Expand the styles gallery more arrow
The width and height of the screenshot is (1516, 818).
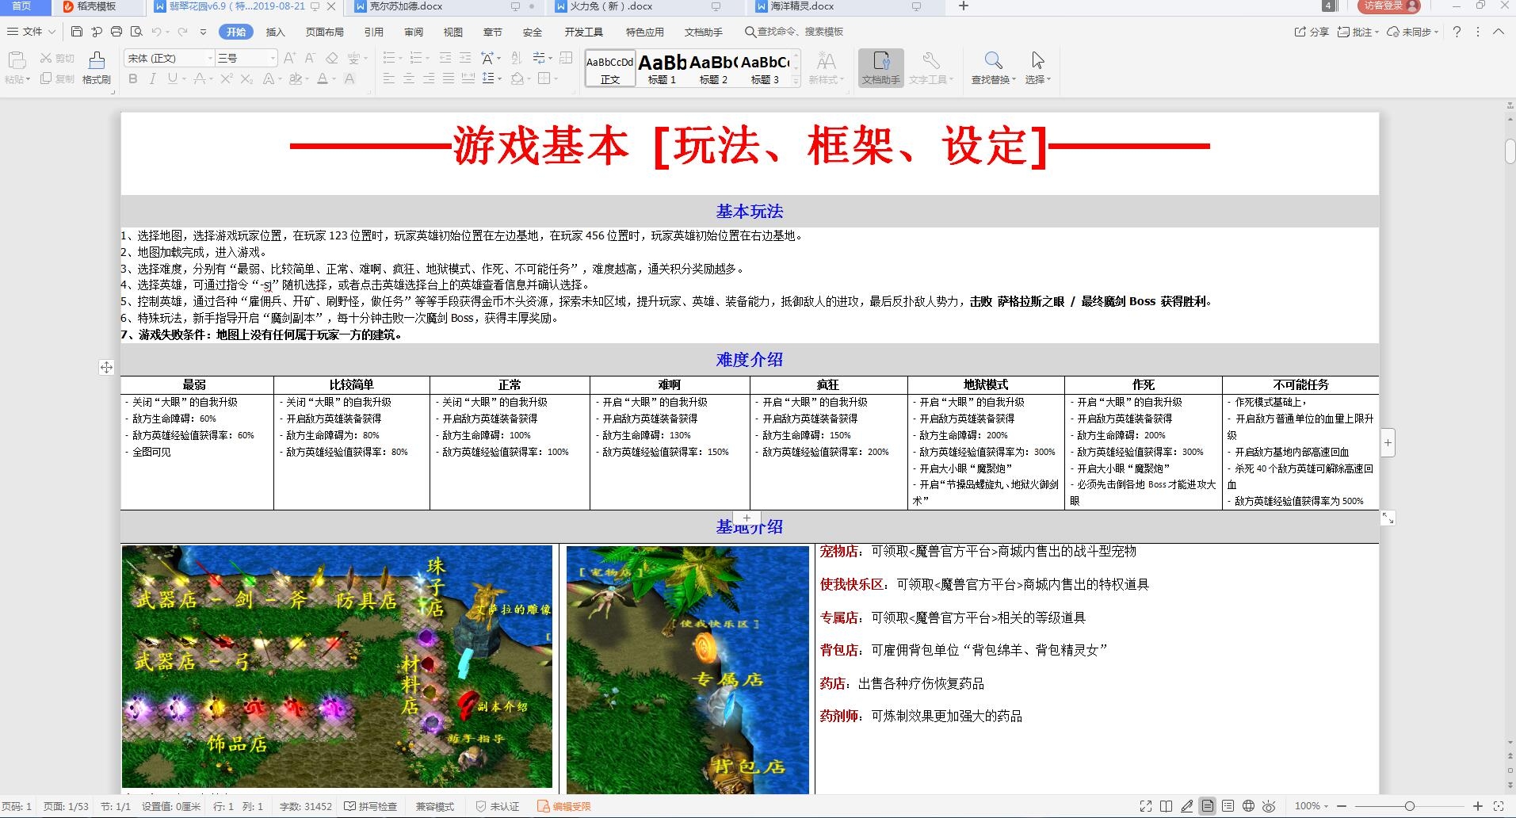tap(796, 81)
